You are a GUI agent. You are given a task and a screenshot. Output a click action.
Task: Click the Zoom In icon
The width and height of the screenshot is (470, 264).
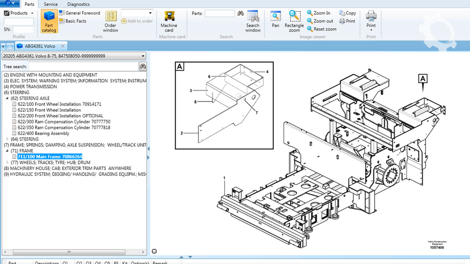tap(310, 13)
